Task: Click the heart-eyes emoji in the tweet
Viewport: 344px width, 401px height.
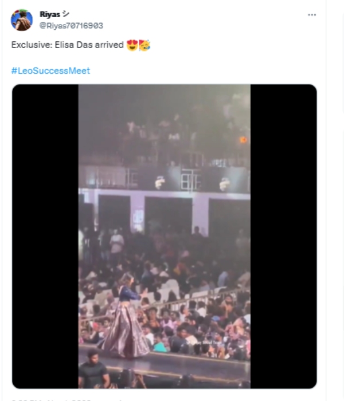Action: [132, 45]
